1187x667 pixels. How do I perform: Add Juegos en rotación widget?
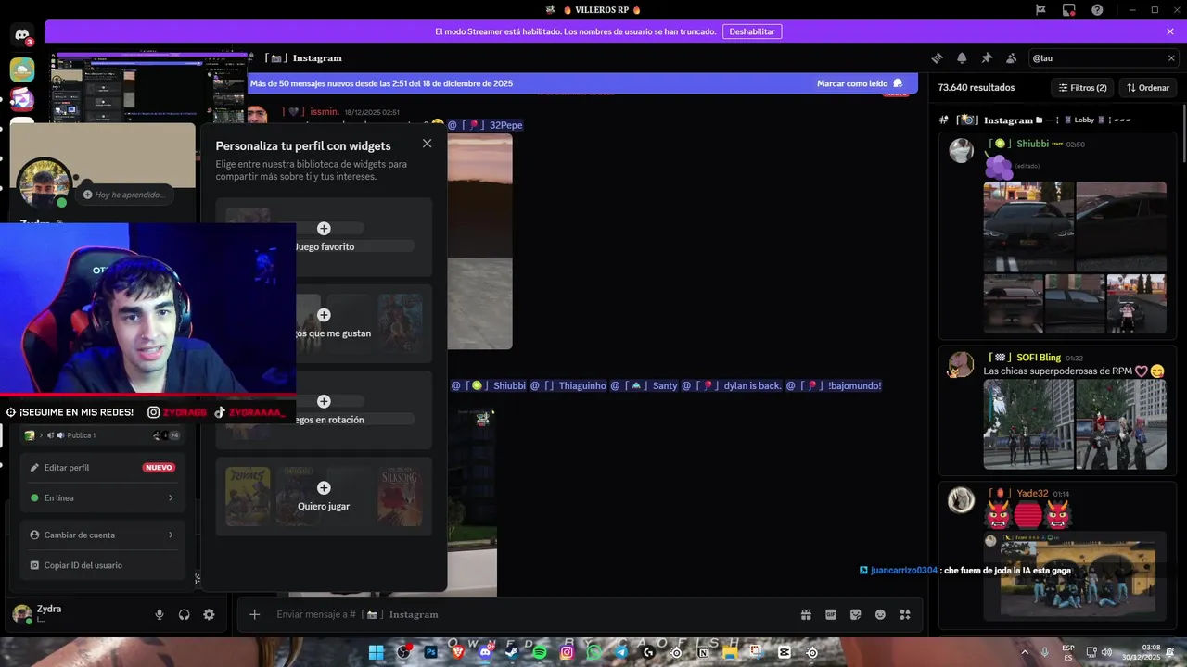(x=324, y=409)
